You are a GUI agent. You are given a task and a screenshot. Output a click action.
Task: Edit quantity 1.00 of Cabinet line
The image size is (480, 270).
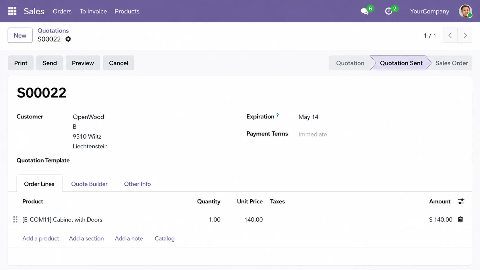pyautogui.click(x=214, y=220)
